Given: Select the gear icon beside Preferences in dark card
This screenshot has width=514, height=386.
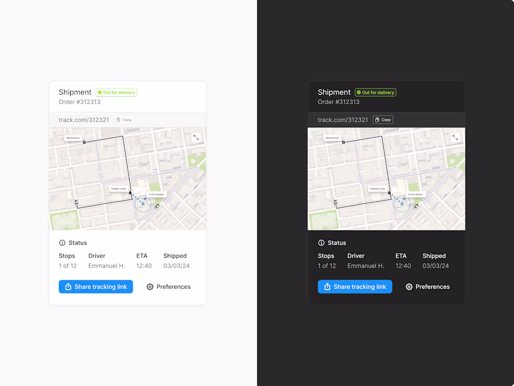Looking at the screenshot, I should click(409, 286).
